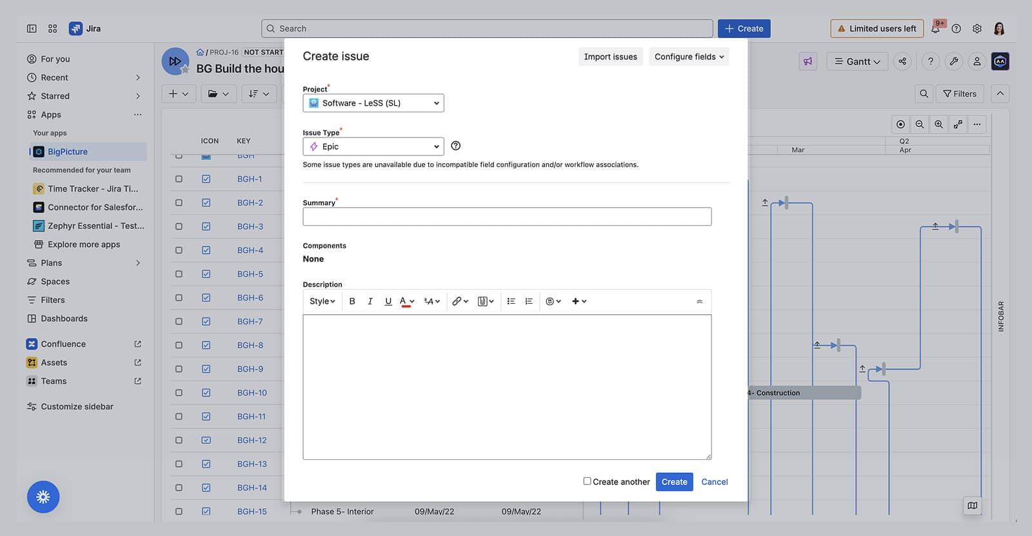Click the blue Create button in dialog
Screen dimensions: 1032x536
coord(675,482)
